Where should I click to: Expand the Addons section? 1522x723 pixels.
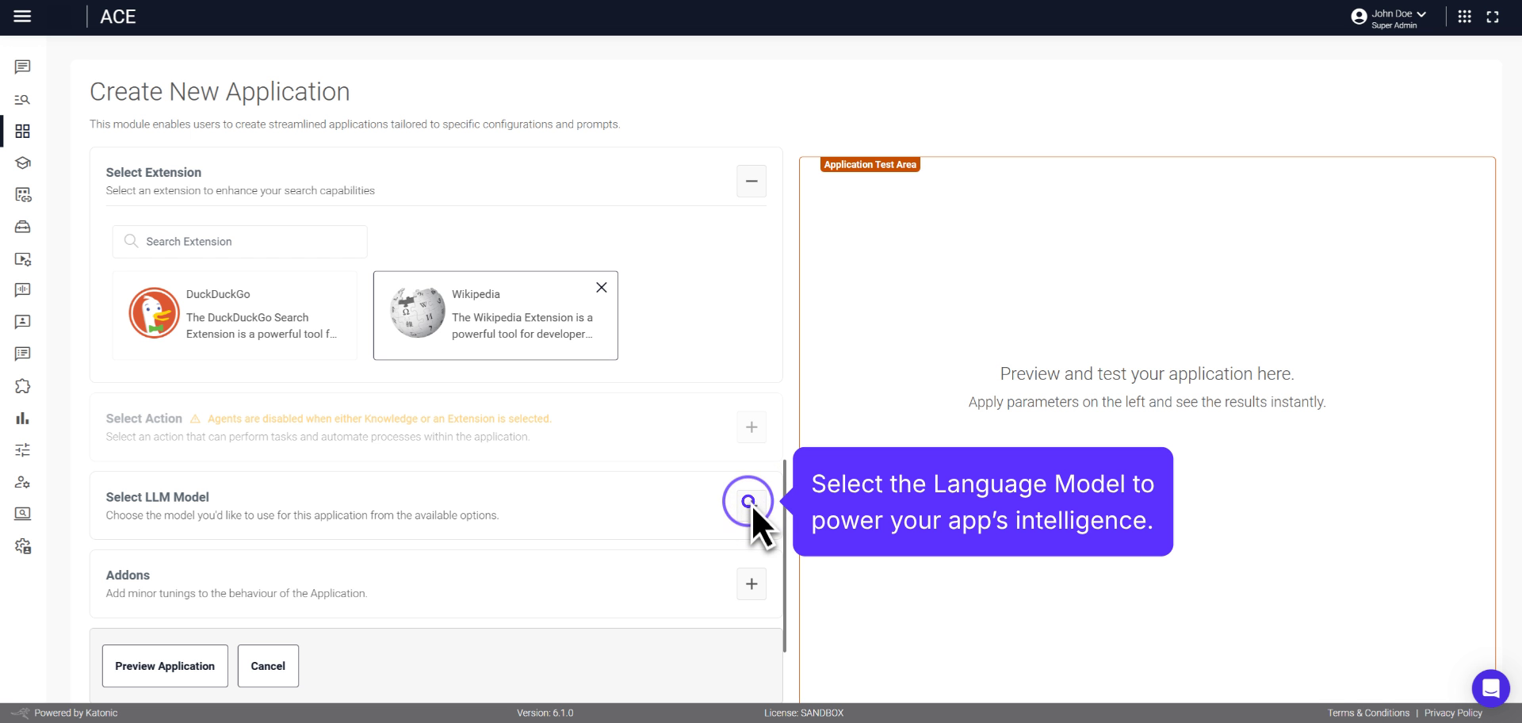(x=751, y=583)
